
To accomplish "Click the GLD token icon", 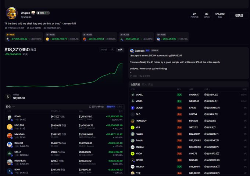I will [132, 114].
